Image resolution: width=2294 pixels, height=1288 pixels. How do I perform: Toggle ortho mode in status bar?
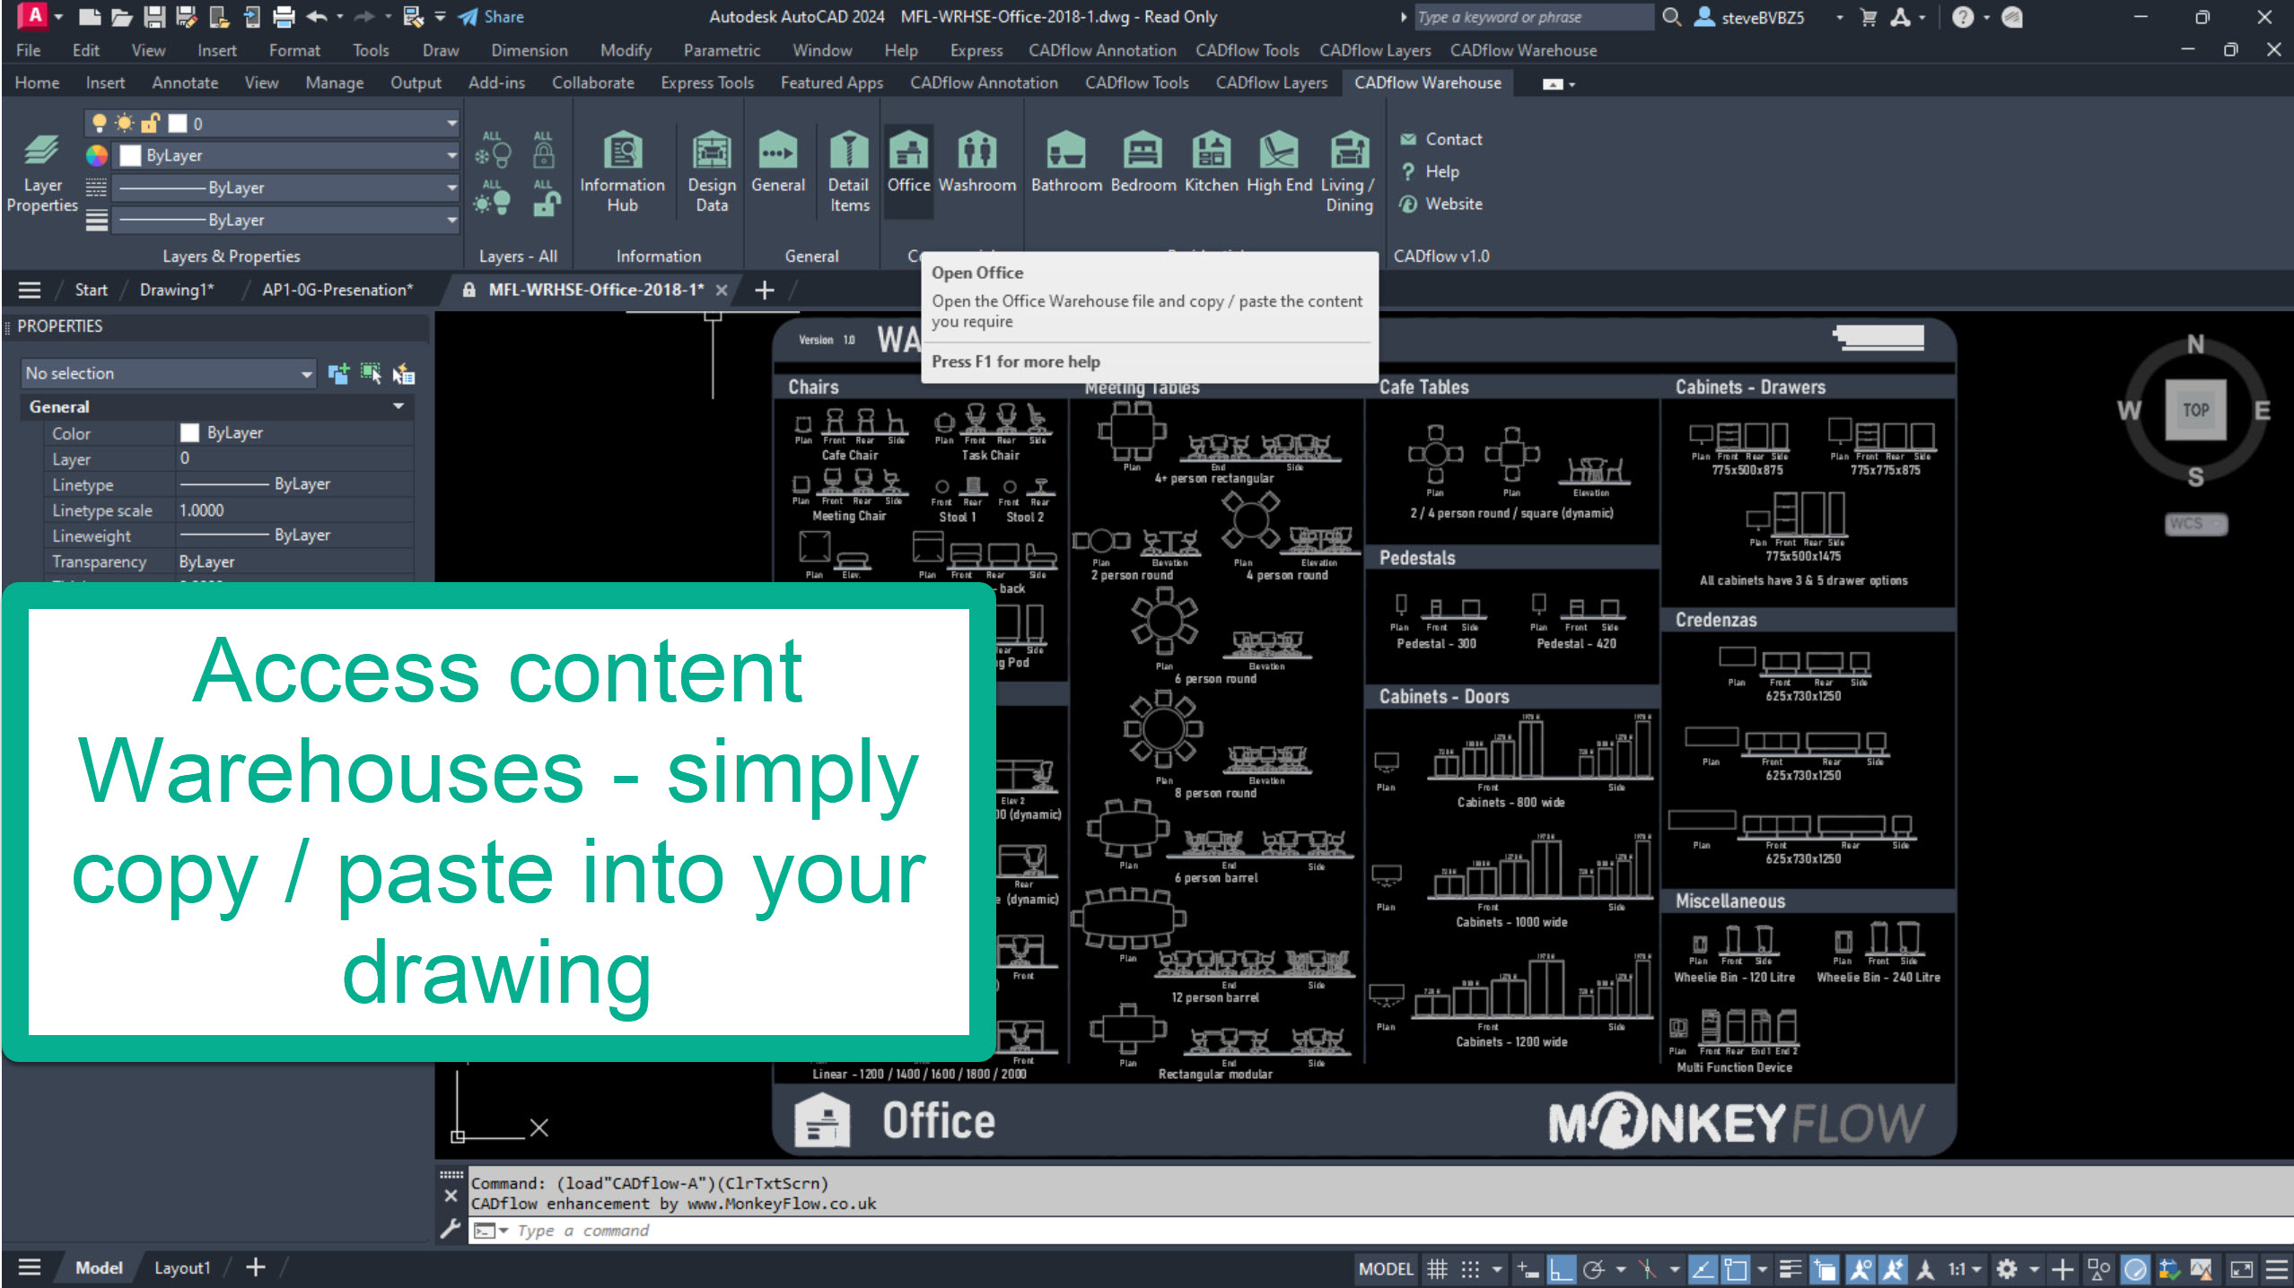point(1561,1269)
